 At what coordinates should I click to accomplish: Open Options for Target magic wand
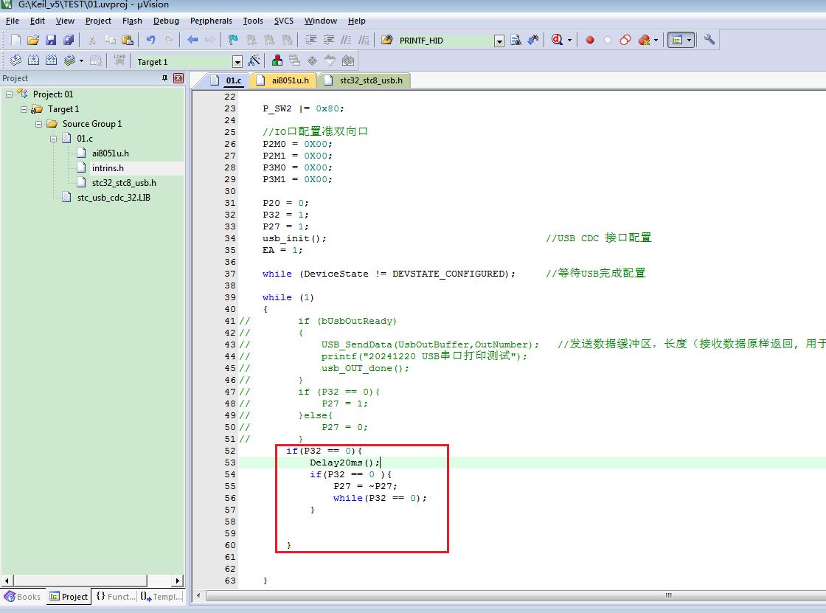tap(254, 60)
